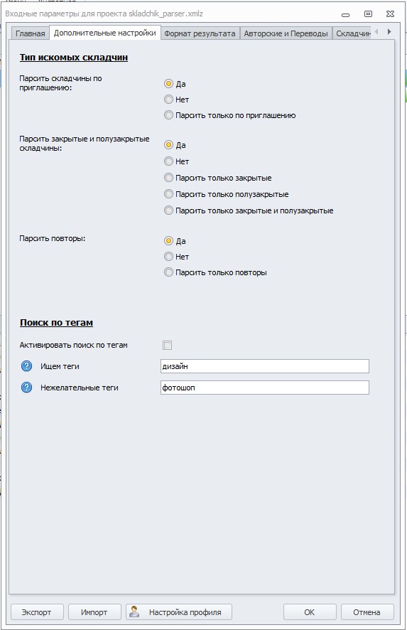Click label Парсить закрытые и полузакрытые складчины
The image size is (407, 630).
[x=85, y=143]
